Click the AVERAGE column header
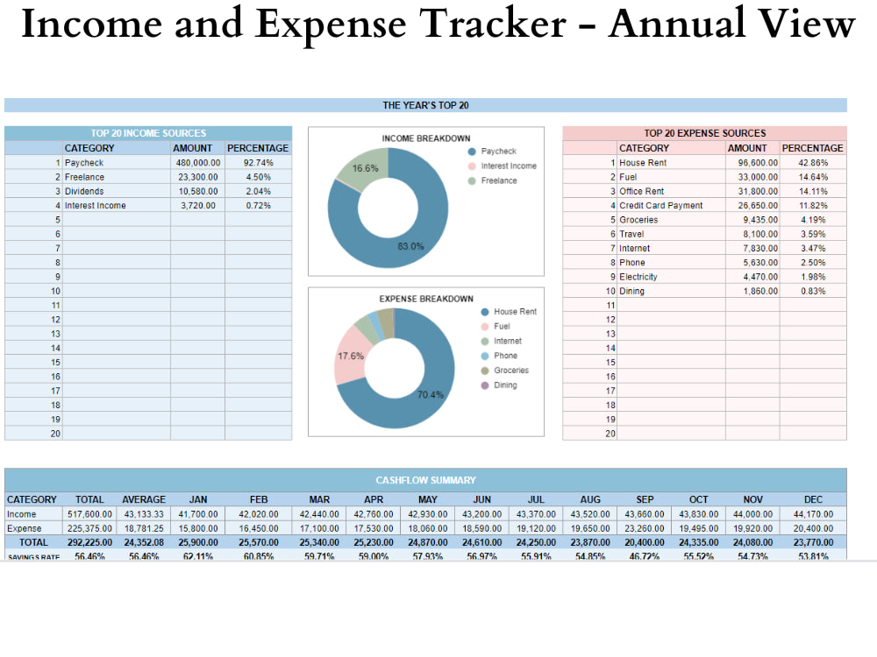 [144, 499]
